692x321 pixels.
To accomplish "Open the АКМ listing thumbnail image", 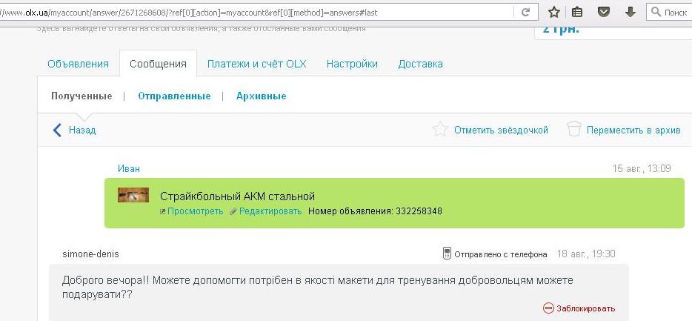I will click(133, 195).
